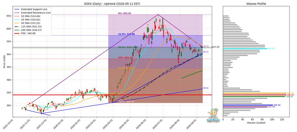Click the '120' tick on volume axis
Image resolution: width=297 pixels, height=132 pixels.
point(282,120)
